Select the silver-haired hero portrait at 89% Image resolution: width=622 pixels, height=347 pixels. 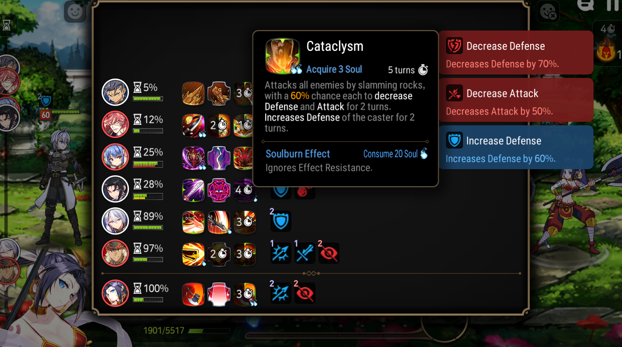click(x=115, y=221)
